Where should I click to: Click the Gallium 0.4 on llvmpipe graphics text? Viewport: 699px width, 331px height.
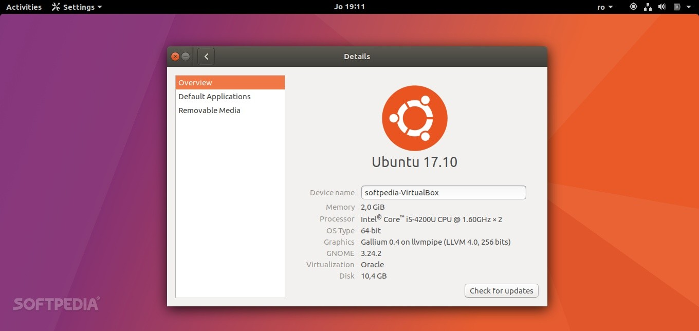pos(436,242)
